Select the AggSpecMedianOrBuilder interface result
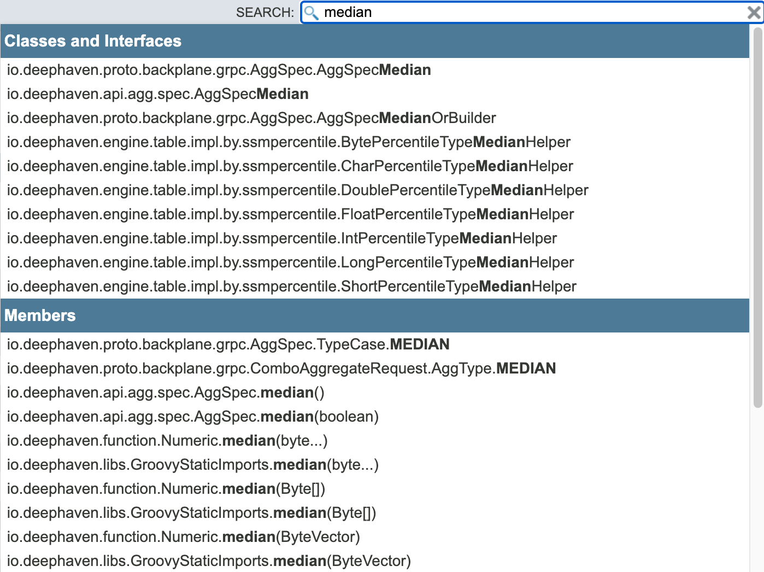This screenshot has height=572, width=764. tap(251, 118)
